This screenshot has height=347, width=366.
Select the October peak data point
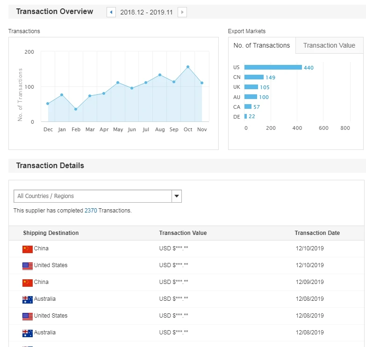pos(188,67)
